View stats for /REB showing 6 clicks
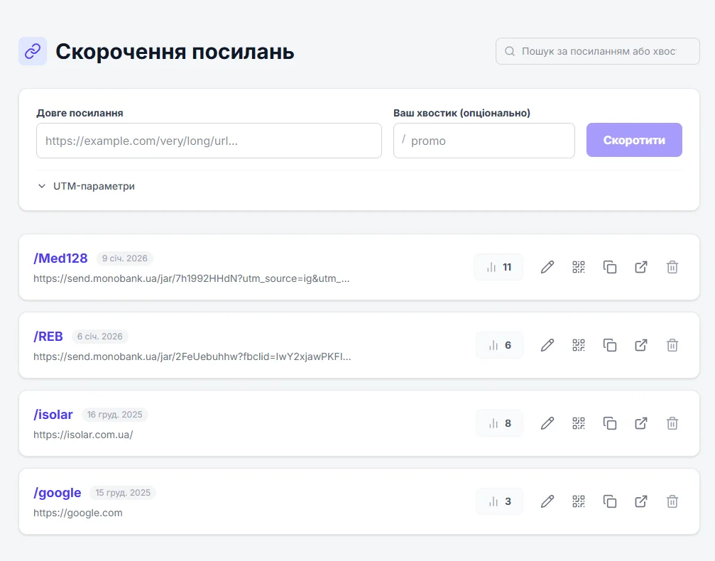 coord(499,345)
